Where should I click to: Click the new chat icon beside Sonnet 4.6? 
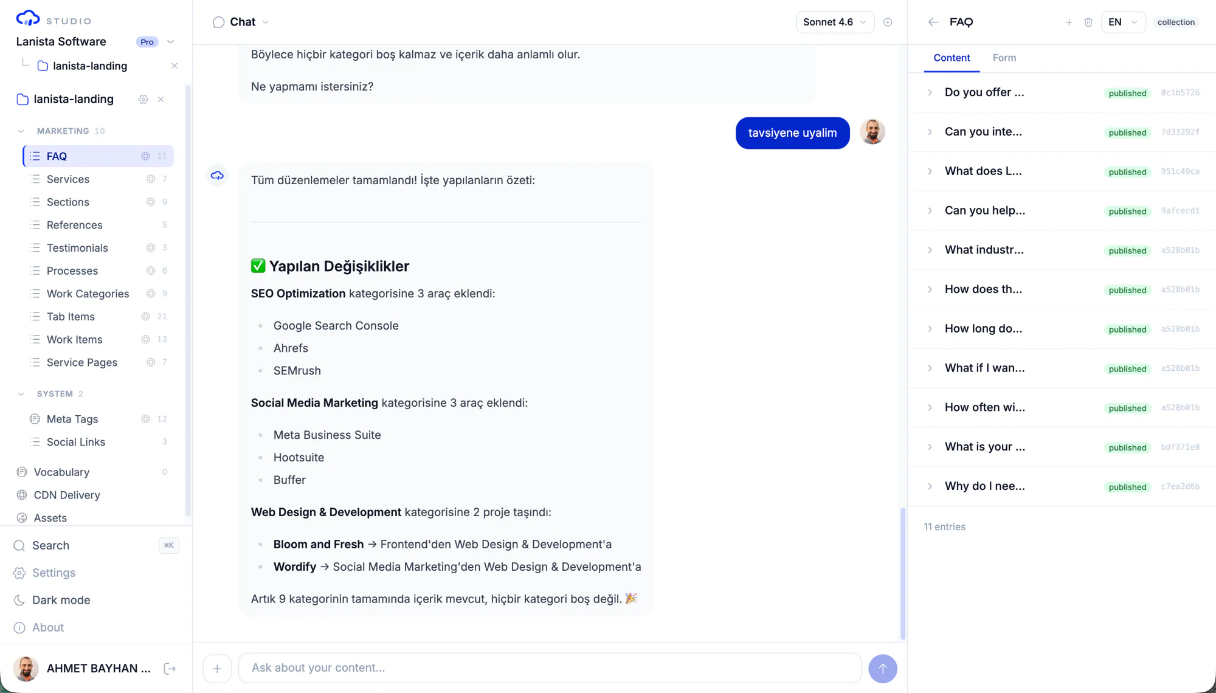888,22
